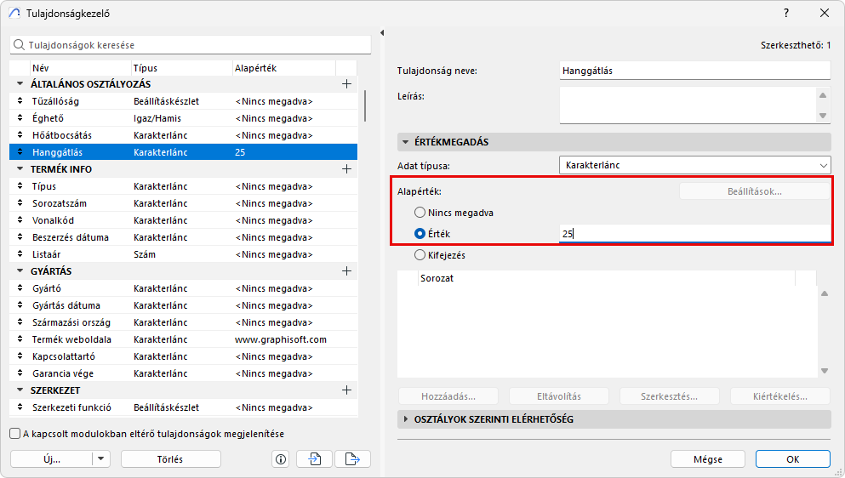Collapse the GYÁRTÁS group
This screenshot has width=845, height=478.
(x=20, y=271)
